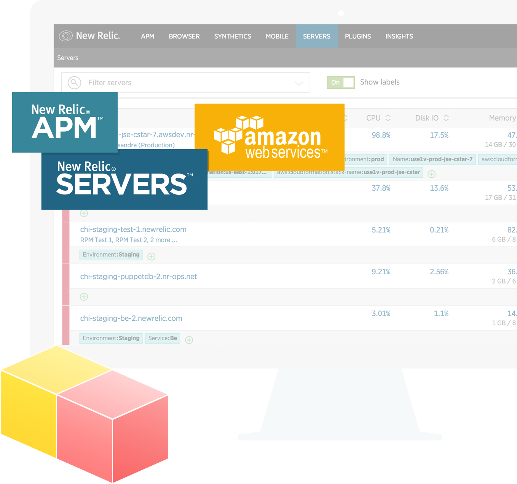Click the CPU value 98.8%

tap(381, 135)
